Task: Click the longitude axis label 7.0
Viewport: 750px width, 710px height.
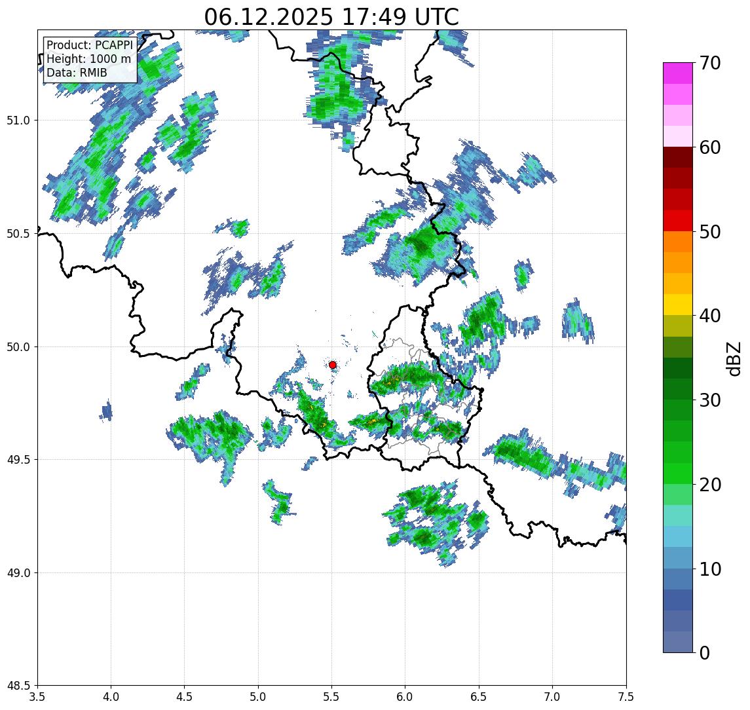Action: point(552,697)
